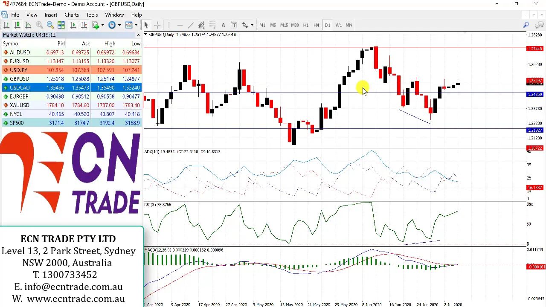Viewport: 546px width, 307px height.
Task: Select the equidistant channel tool
Action: point(201,25)
